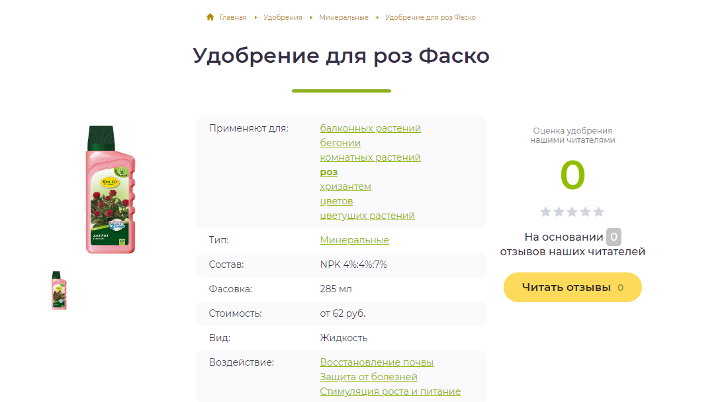Click the Оценка удобрения нашими читателями caption
Image resolution: width=728 pixels, height=402 pixels.
pos(572,136)
